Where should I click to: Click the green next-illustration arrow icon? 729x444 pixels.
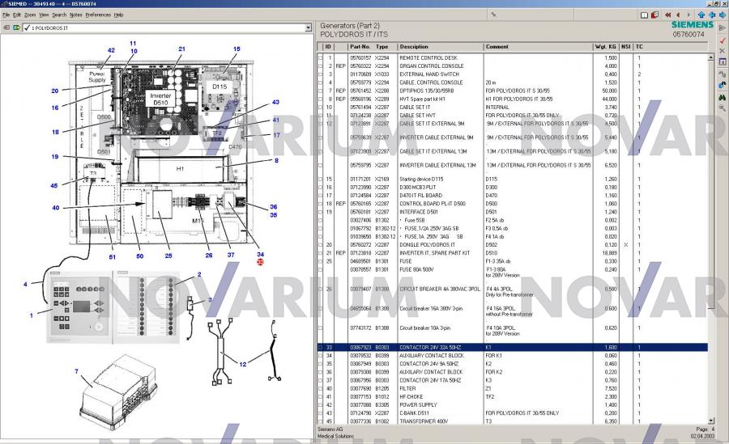pos(15,27)
